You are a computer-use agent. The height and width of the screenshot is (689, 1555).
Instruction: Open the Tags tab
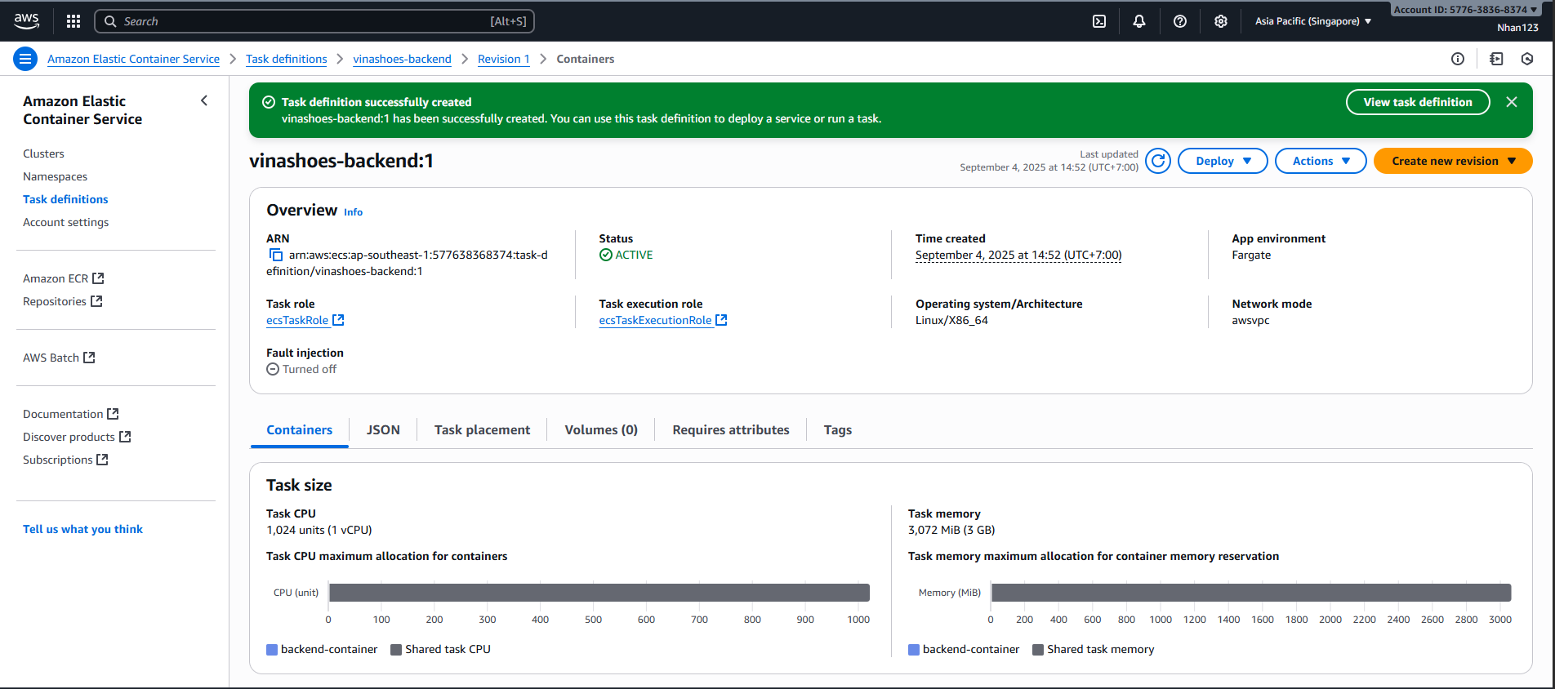coord(838,430)
